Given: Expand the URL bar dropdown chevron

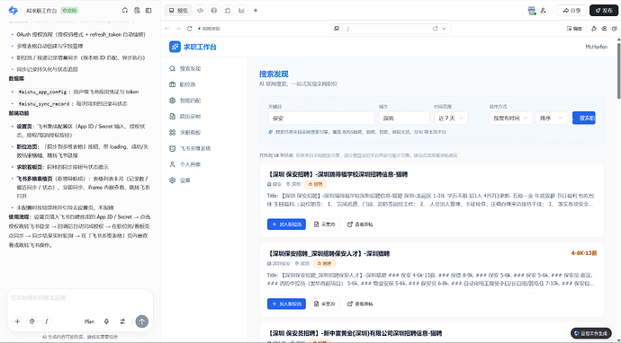Looking at the screenshot, I should pos(444,29).
